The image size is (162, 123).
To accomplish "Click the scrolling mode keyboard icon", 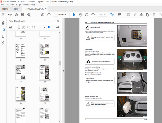I will point(119,15).
